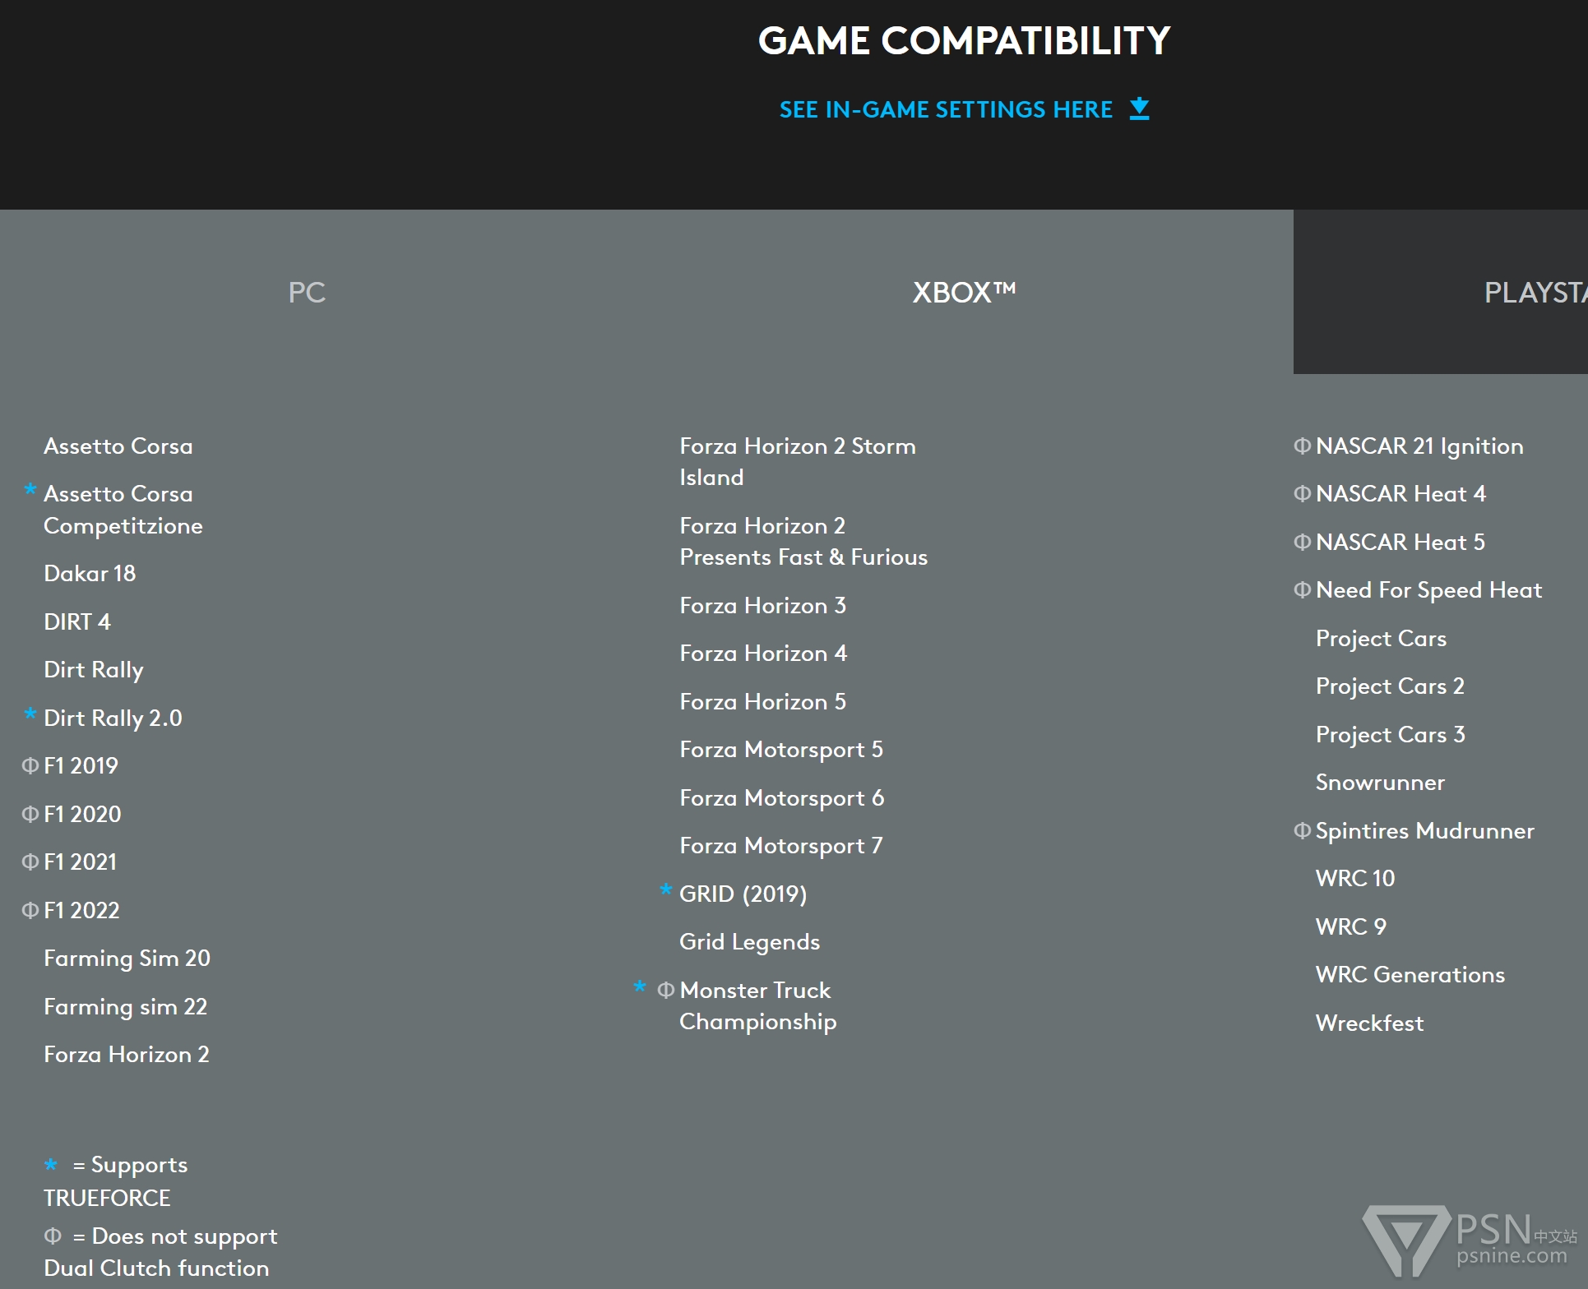Image resolution: width=1588 pixels, height=1289 pixels.
Task: Click the F1 2021 entry
Action: click(81, 862)
